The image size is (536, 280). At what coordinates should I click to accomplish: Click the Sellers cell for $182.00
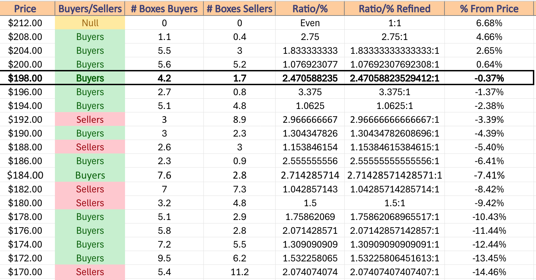point(90,189)
